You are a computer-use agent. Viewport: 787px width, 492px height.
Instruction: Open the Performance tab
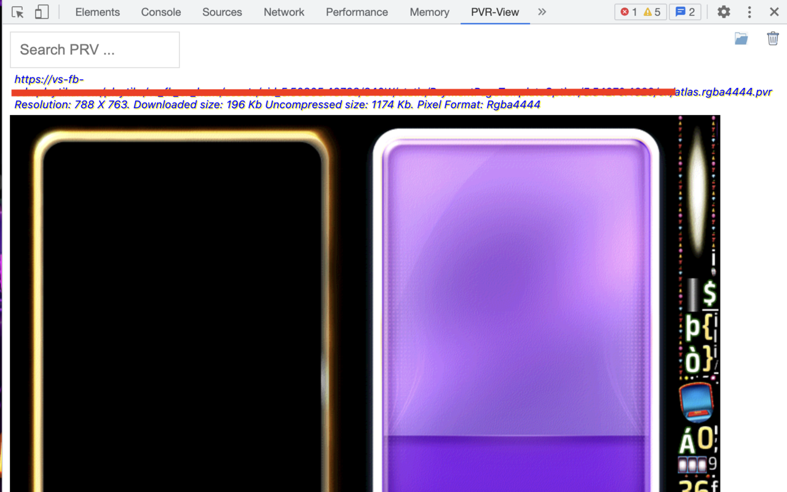tap(357, 12)
